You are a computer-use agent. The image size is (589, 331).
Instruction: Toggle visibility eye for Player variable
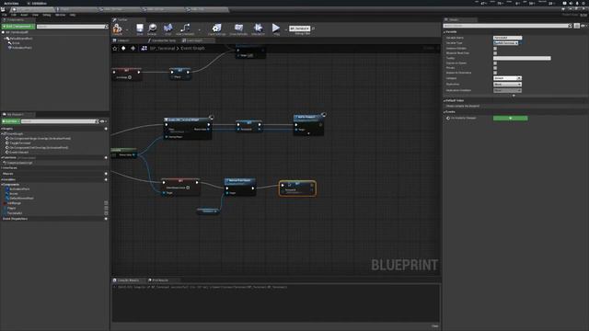click(106, 208)
